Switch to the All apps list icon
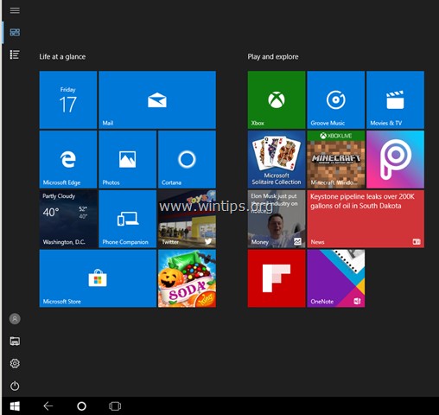The width and height of the screenshot is (439, 415). 15,54
